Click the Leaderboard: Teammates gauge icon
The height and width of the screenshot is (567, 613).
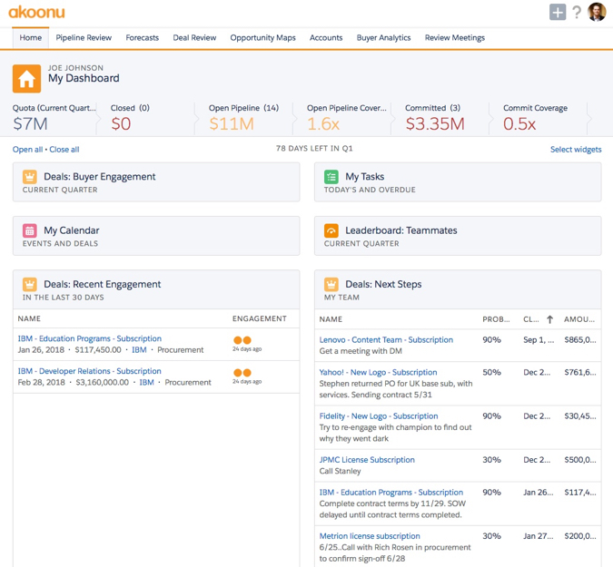[x=331, y=230]
